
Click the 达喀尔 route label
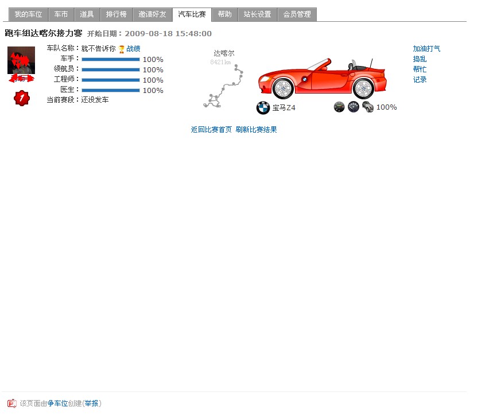(x=224, y=53)
